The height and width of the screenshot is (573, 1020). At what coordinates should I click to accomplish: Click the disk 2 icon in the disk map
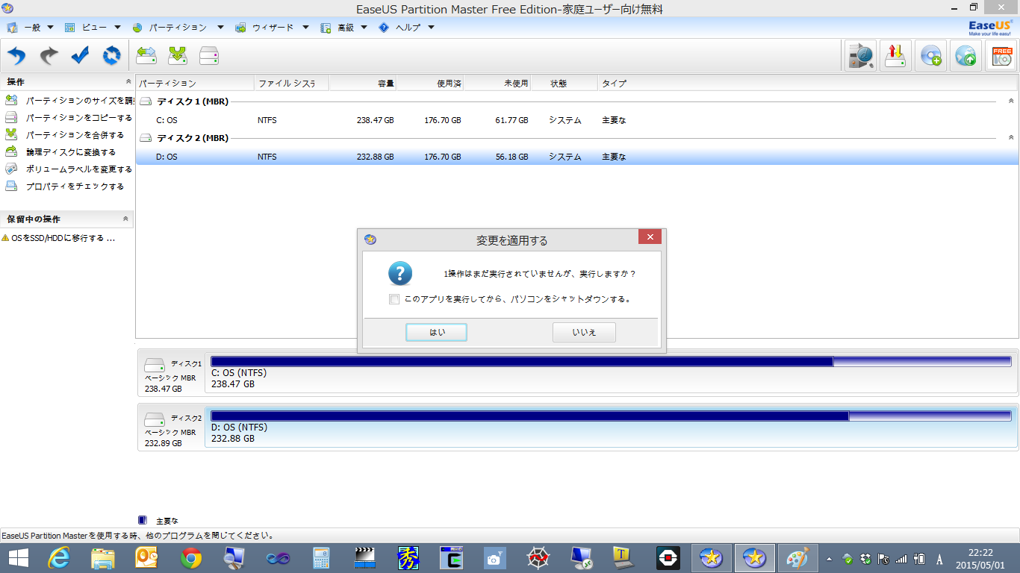155,420
